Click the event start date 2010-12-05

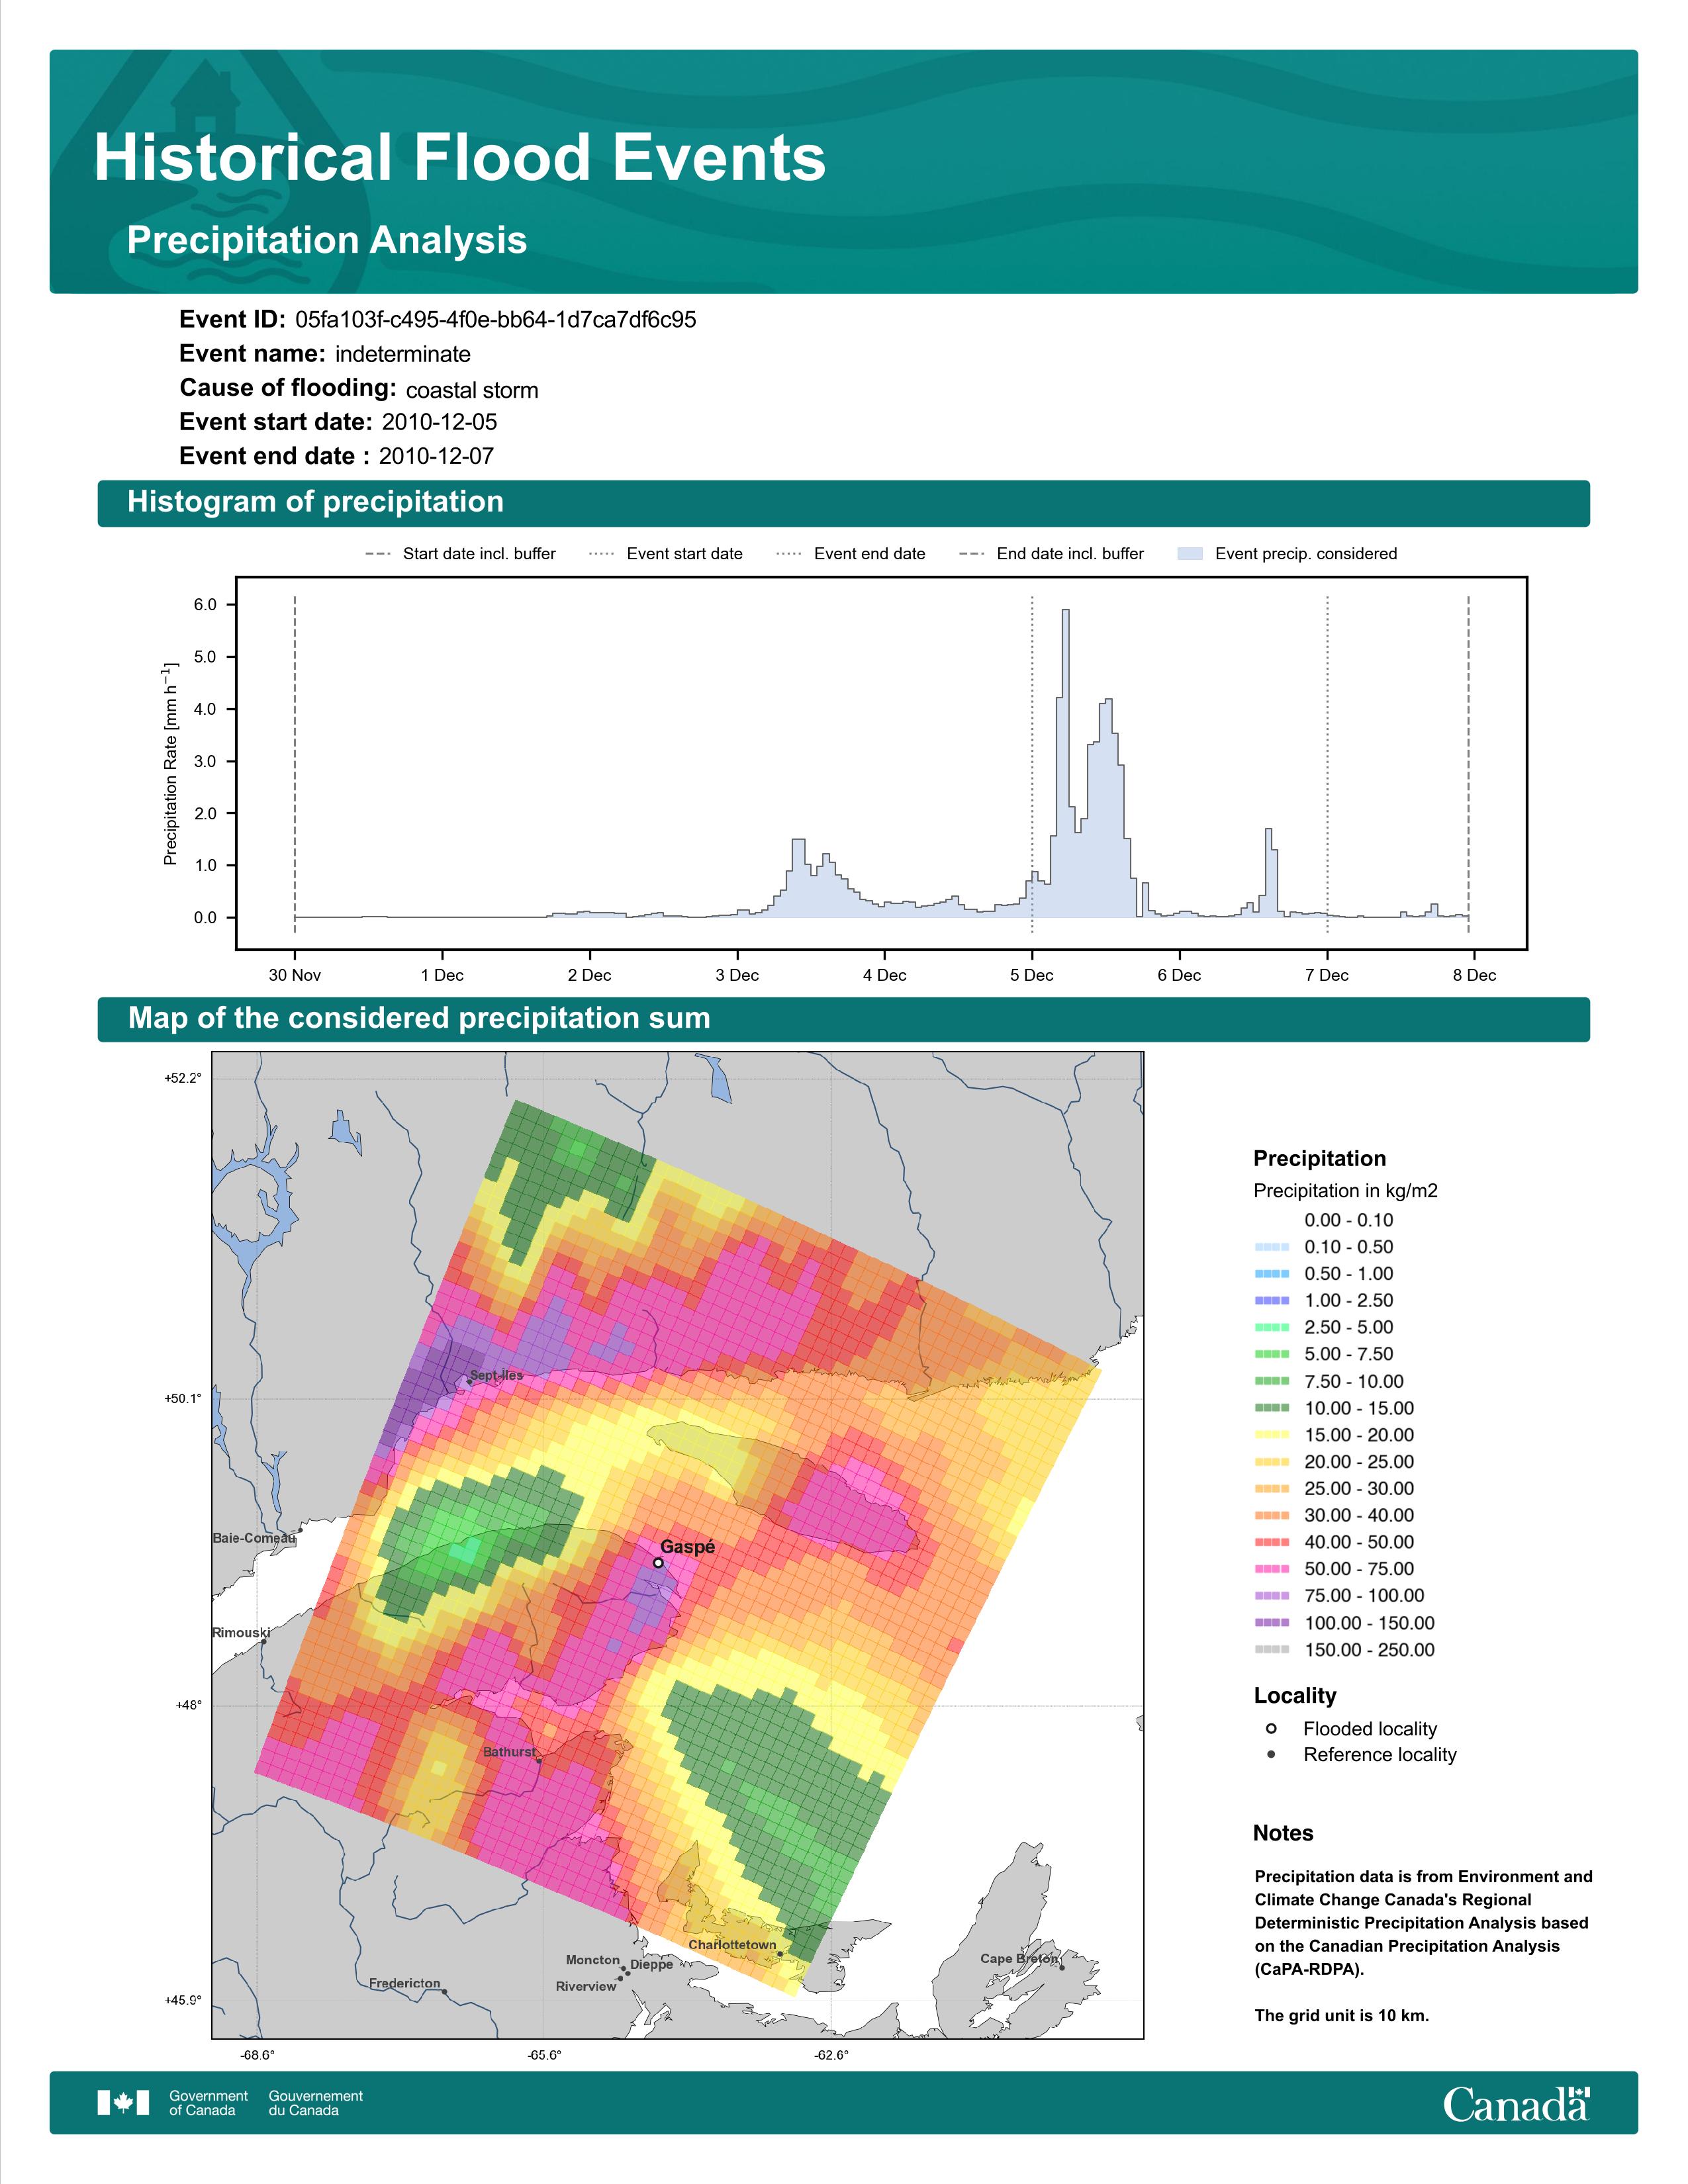[439, 422]
